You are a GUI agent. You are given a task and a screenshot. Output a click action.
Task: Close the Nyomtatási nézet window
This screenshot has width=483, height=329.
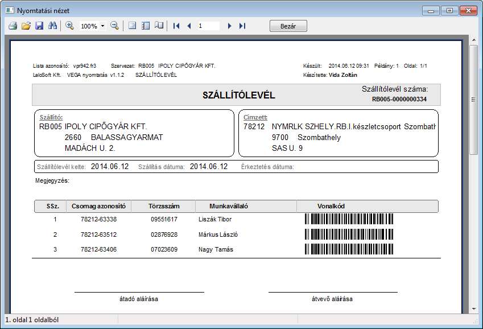pyautogui.click(x=468, y=11)
